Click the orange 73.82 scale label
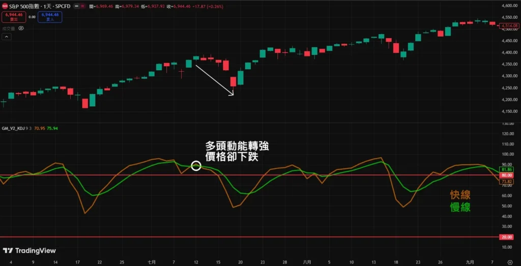521x266 pixels. [506, 182]
